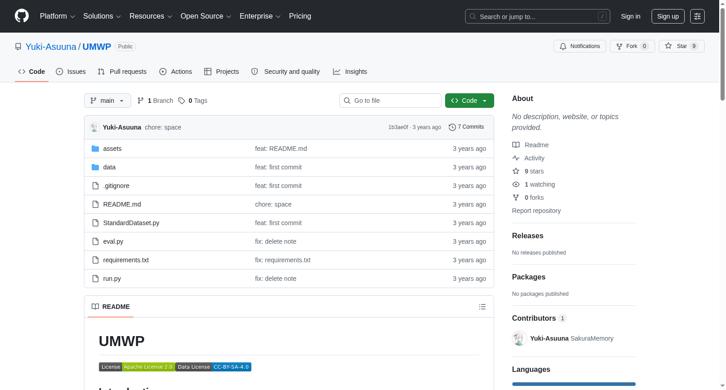Click the .gitignore file icon
The width and height of the screenshot is (726, 390).
coord(95,186)
